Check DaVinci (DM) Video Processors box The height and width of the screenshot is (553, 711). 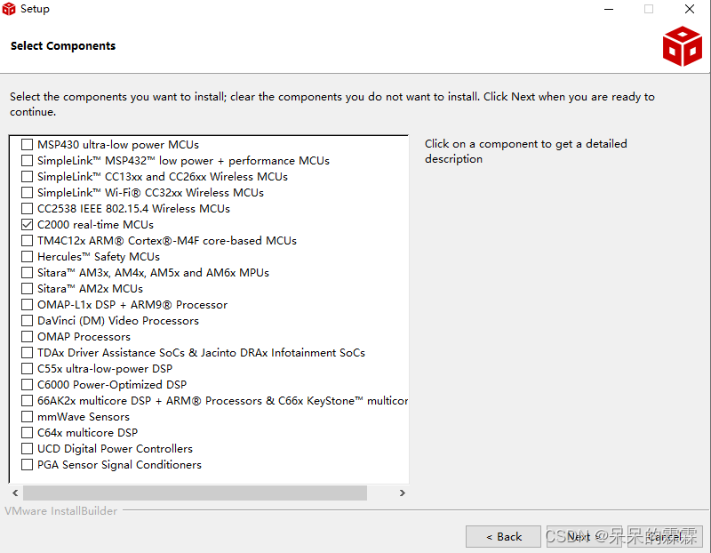[28, 321]
